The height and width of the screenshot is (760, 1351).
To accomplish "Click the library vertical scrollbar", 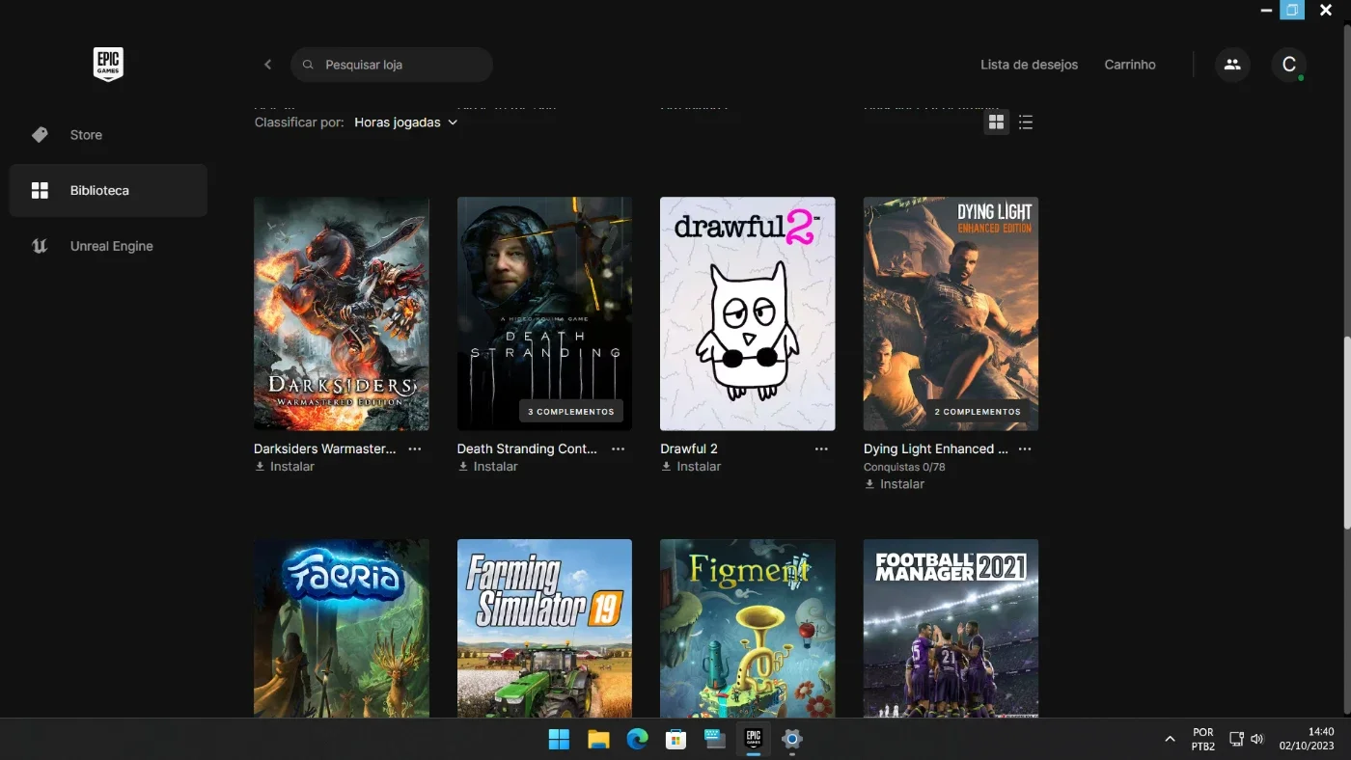I will (1347, 433).
